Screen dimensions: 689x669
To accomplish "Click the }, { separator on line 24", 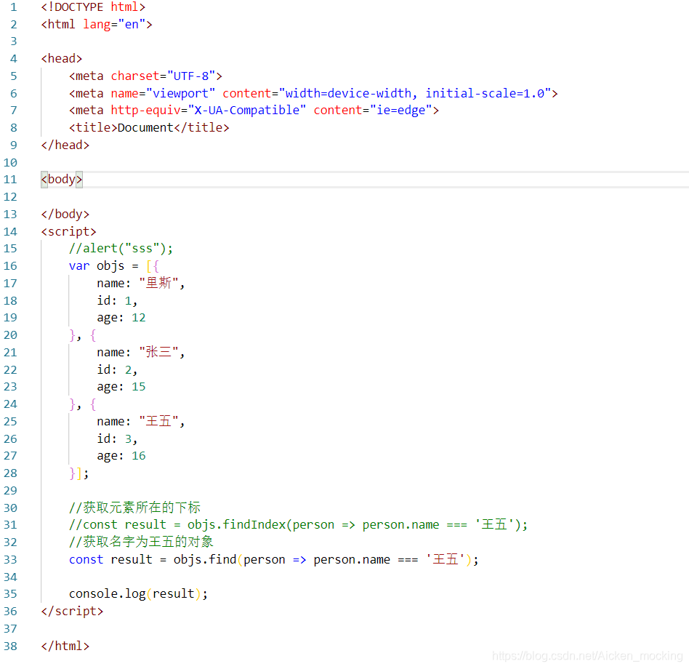I will (x=83, y=404).
